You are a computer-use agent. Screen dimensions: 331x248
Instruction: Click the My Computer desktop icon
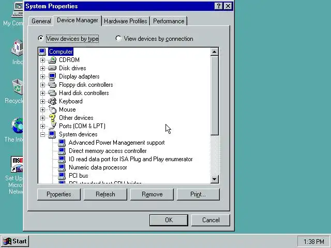[x=17, y=10]
